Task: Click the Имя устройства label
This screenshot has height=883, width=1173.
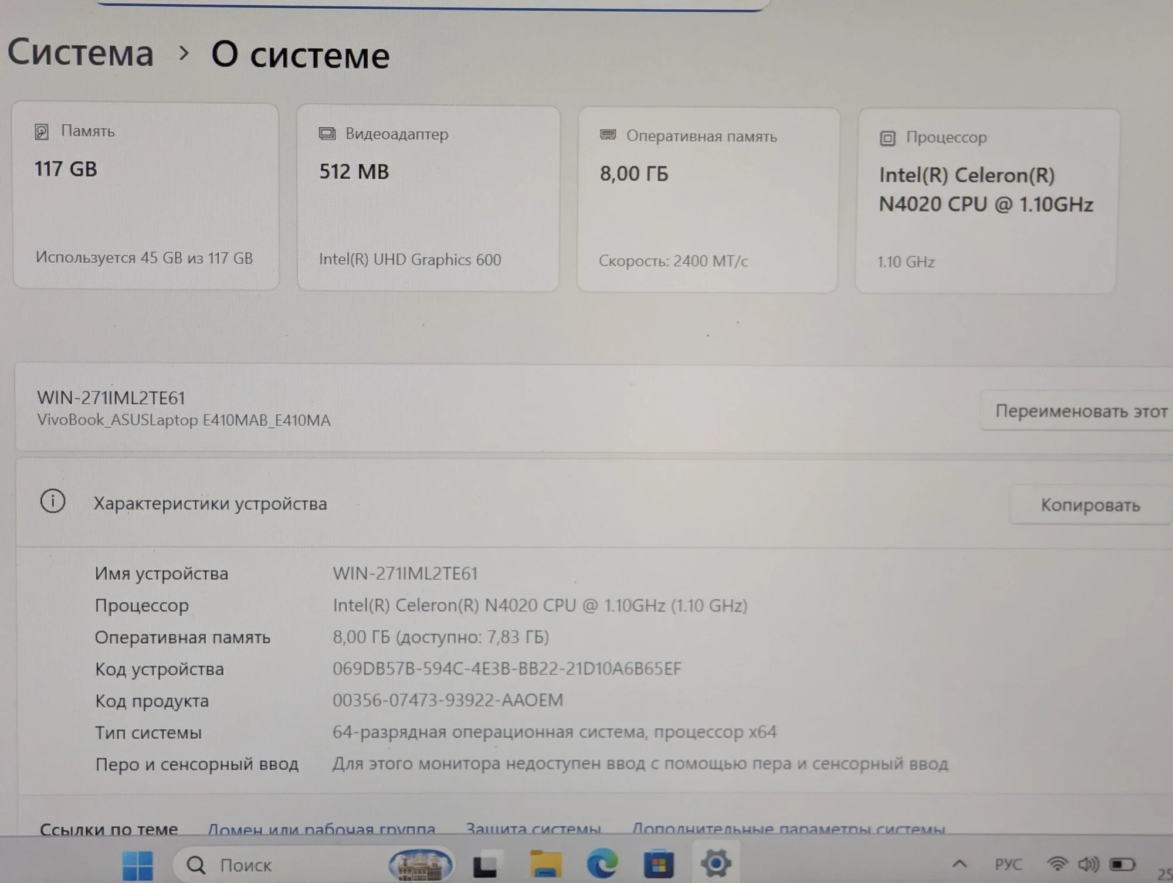Action: 161,573
